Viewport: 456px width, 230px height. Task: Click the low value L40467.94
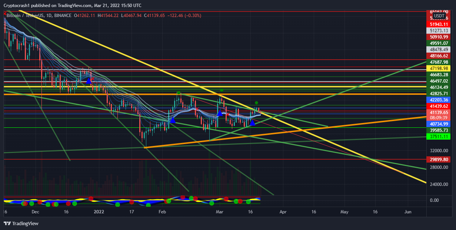(x=132, y=16)
